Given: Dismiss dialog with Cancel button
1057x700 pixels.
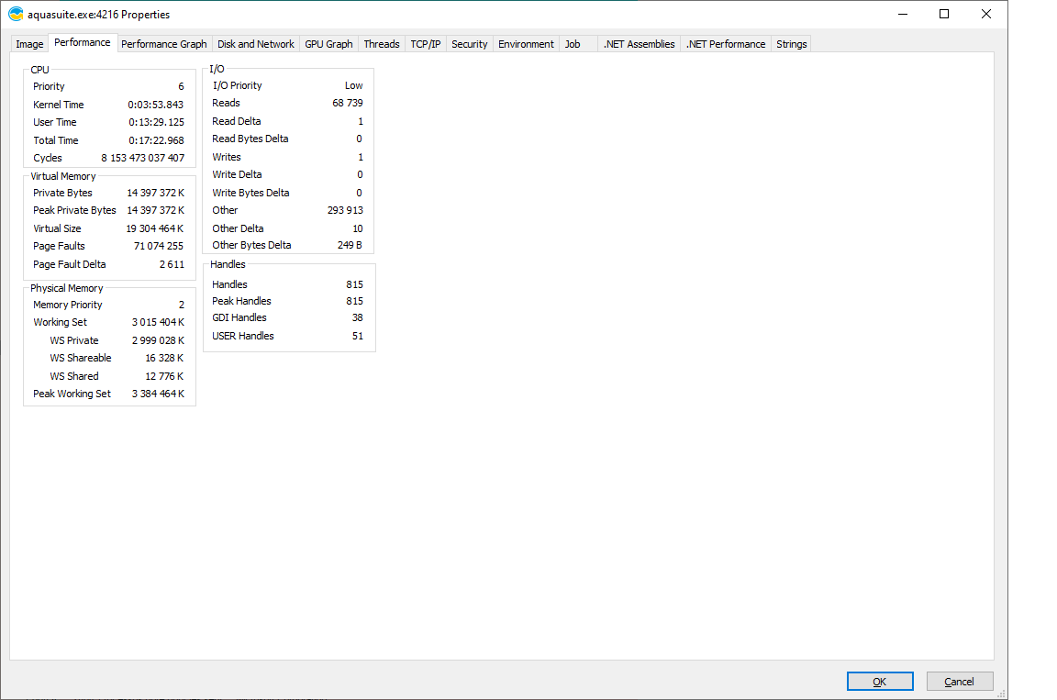Looking at the screenshot, I should point(959,681).
